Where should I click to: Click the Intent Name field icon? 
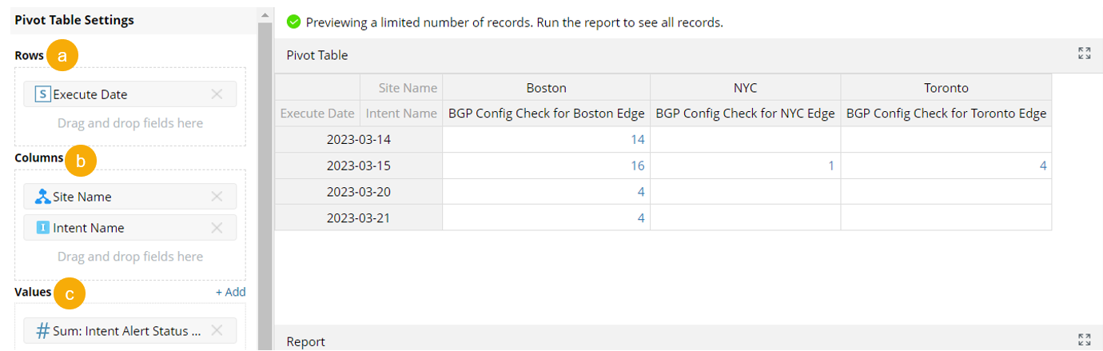coord(43,228)
